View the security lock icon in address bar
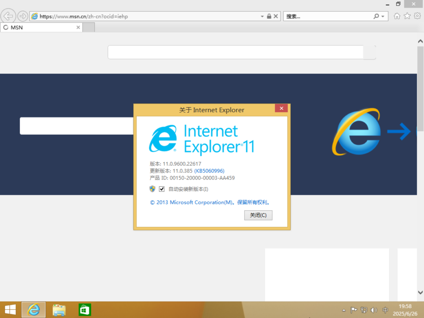 tap(269, 16)
